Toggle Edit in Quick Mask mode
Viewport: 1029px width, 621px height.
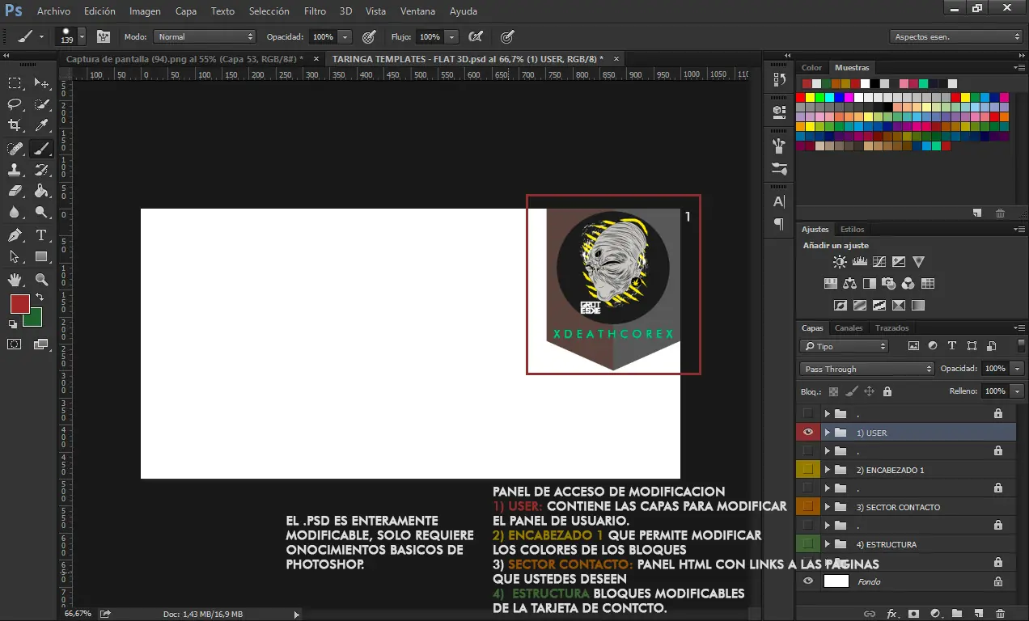pos(15,344)
